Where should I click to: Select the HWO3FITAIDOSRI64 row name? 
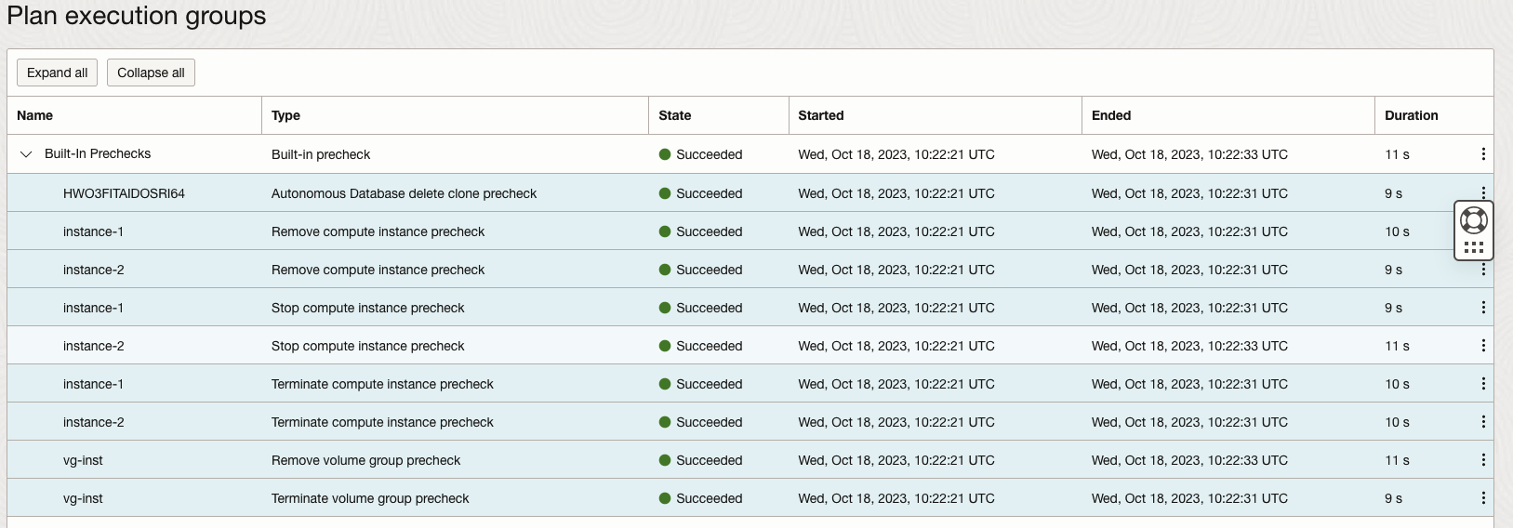coord(124,193)
